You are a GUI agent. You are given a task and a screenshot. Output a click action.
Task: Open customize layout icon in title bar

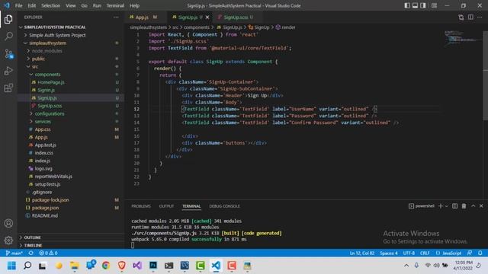click(434, 5)
